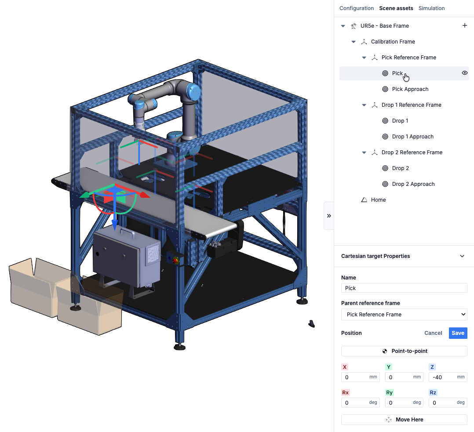474x432 pixels.
Task: Switch to the Simulation tab
Action: pos(431,8)
